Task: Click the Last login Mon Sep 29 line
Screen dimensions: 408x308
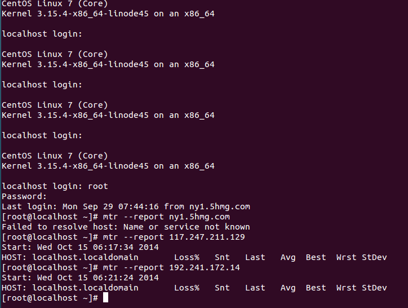Action: point(126,206)
